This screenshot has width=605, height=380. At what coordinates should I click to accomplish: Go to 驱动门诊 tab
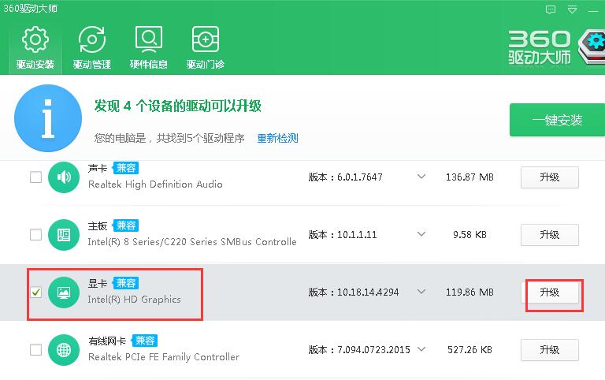point(206,47)
